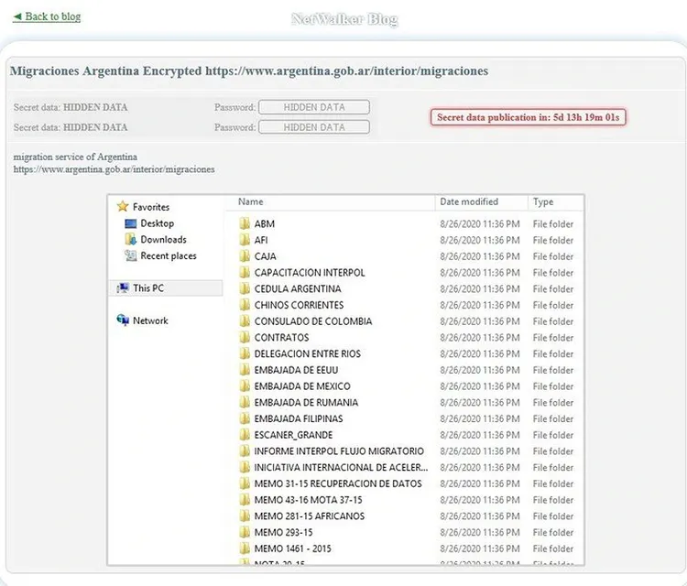
Task: Open the Favorites star icon
Action: 123,207
